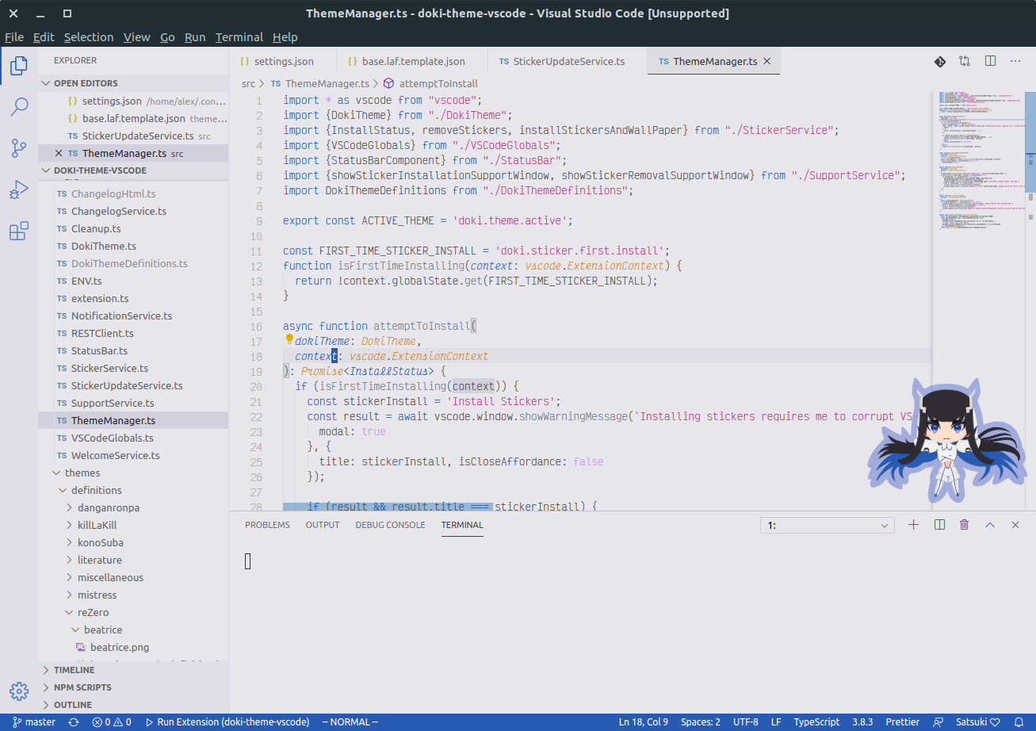Click the src breadcrumb segment

[x=249, y=83]
